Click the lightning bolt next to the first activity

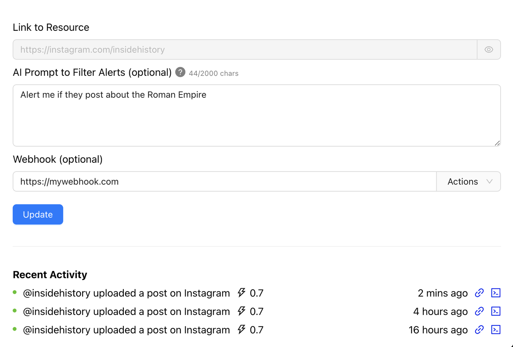(x=241, y=293)
